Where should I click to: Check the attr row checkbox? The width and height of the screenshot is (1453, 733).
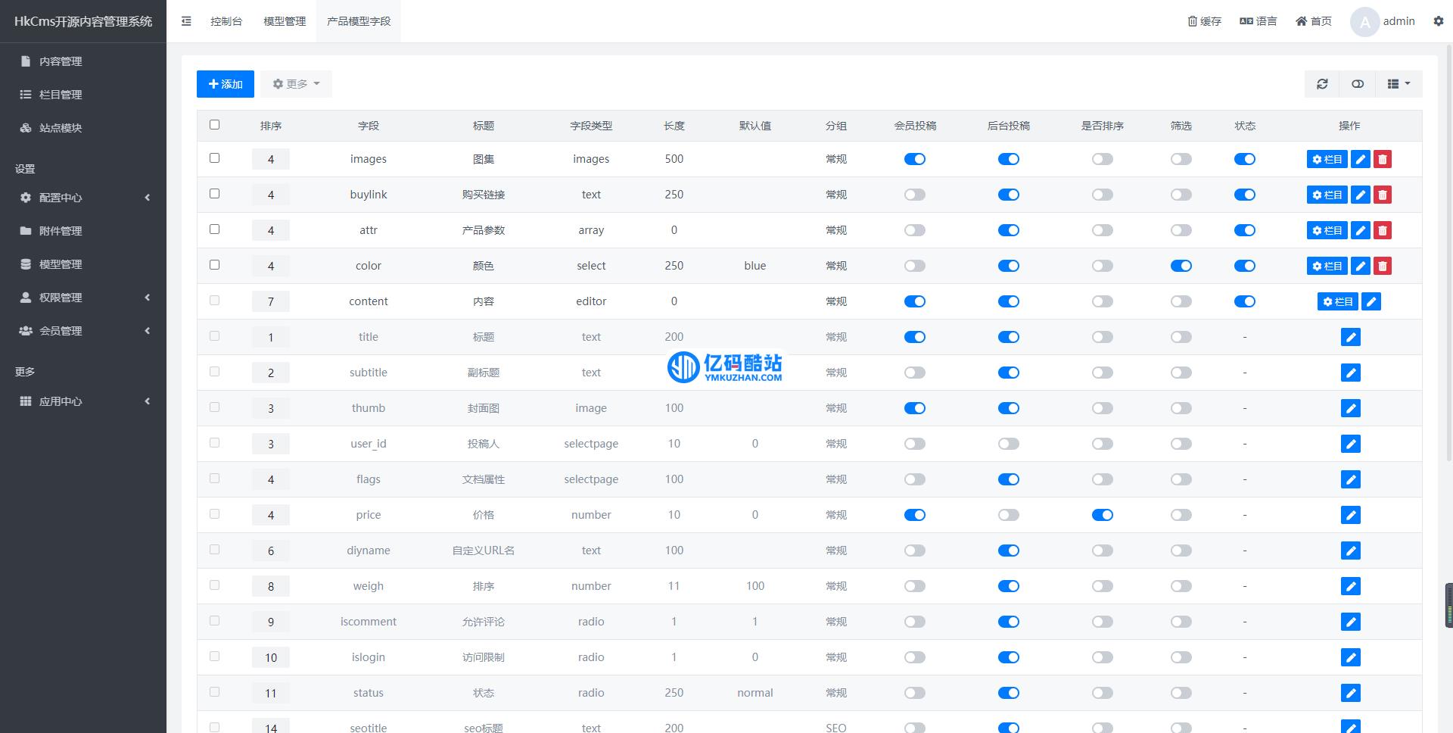214,229
